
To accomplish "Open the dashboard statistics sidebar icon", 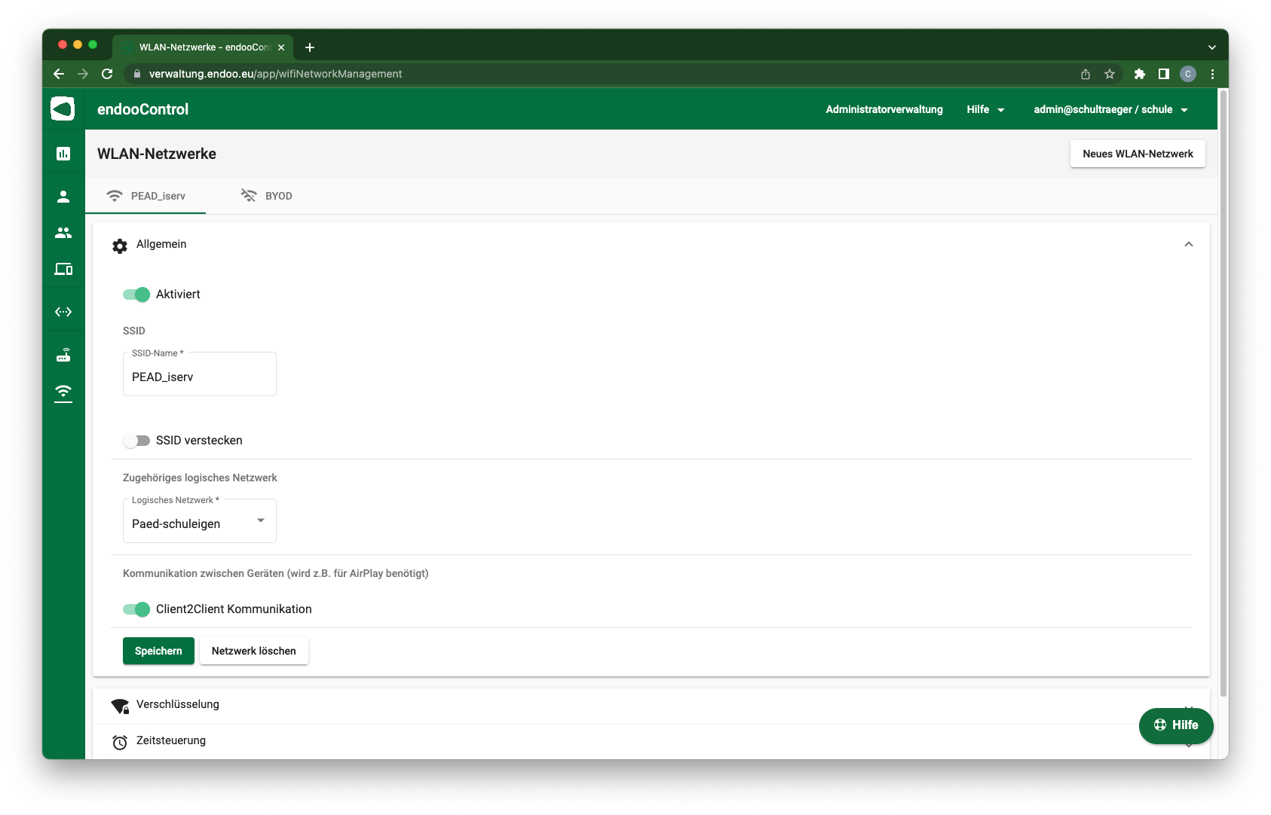I will [63, 154].
